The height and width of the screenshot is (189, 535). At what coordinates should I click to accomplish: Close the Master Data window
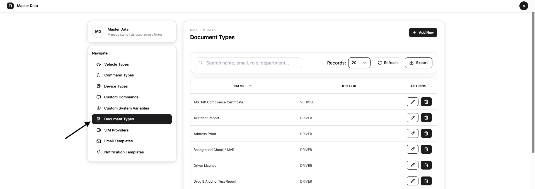pyautogui.click(x=524, y=6)
